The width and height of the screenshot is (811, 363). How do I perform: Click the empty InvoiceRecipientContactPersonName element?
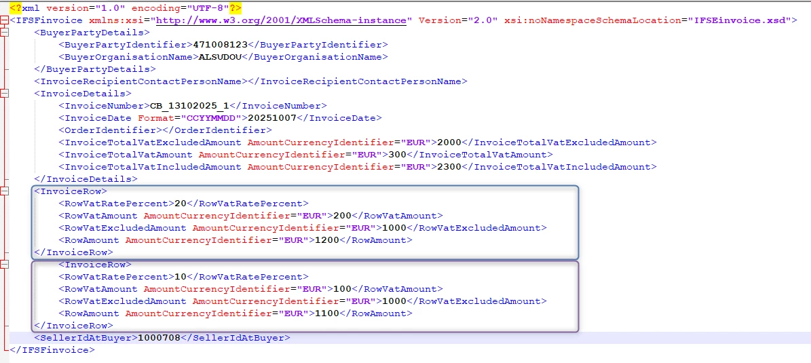(251, 81)
